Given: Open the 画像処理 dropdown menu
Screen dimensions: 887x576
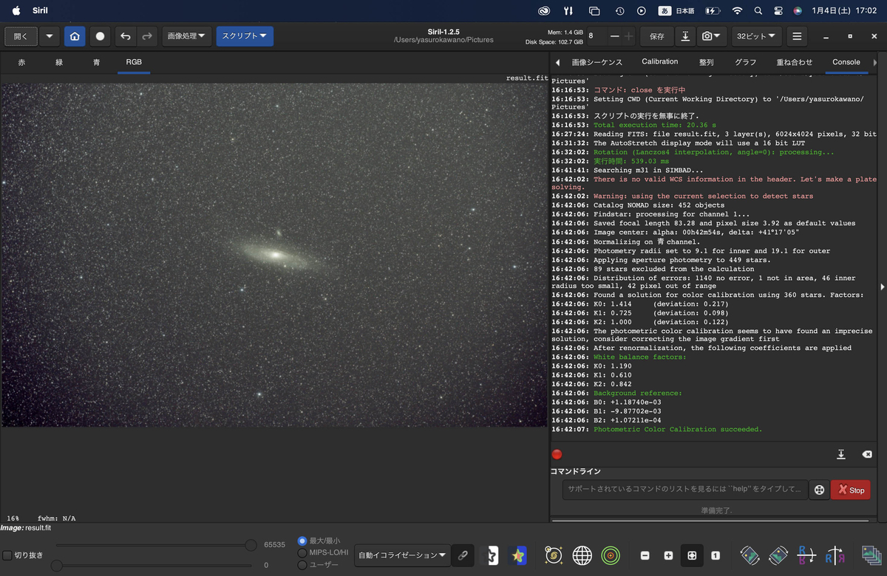Looking at the screenshot, I should (x=187, y=35).
